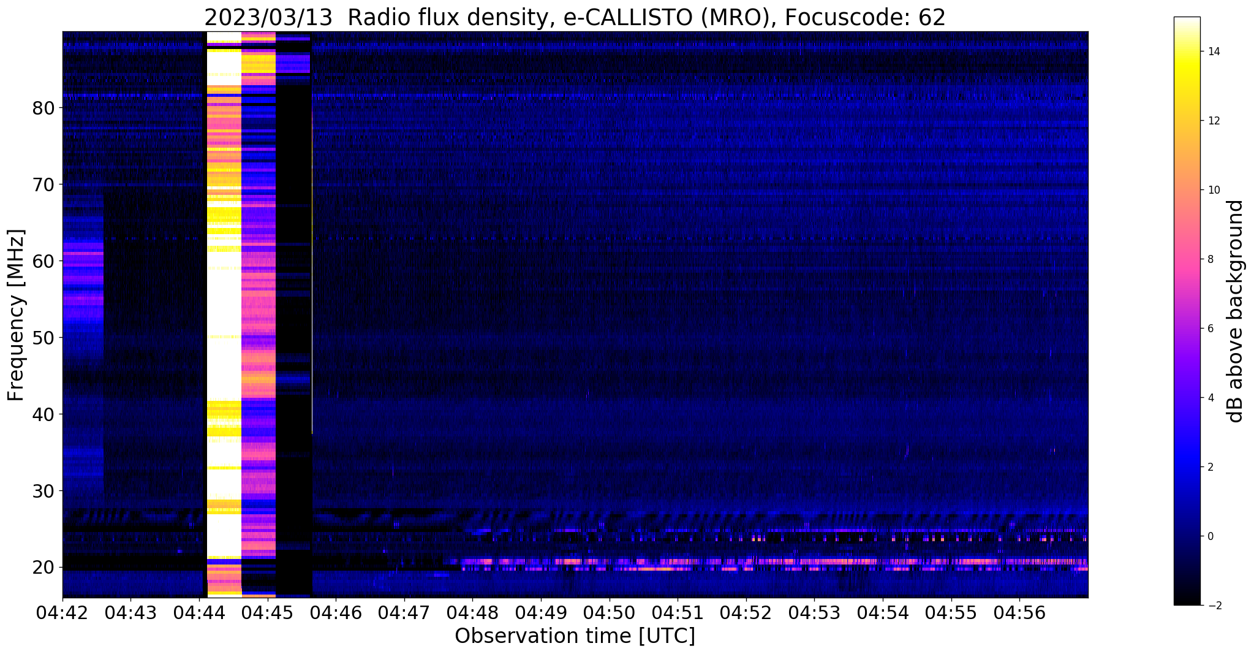Click the 04:44 time tick label

199,612
